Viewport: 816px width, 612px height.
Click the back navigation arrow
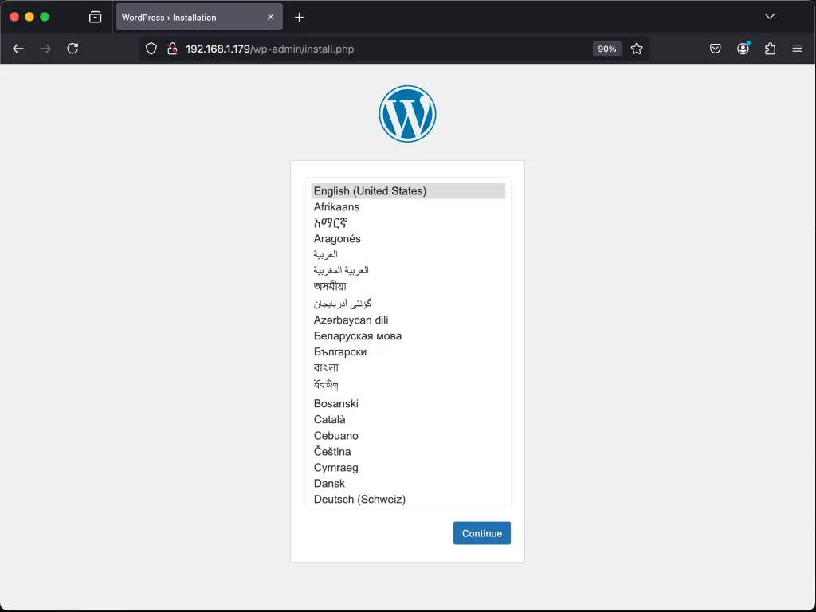pyautogui.click(x=18, y=49)
